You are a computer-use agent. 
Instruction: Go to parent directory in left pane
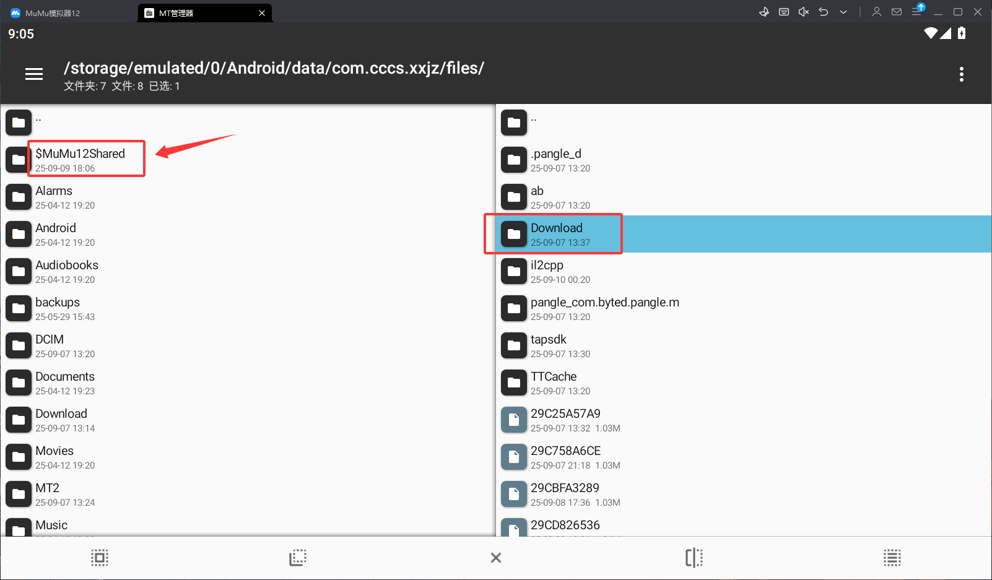248,123
